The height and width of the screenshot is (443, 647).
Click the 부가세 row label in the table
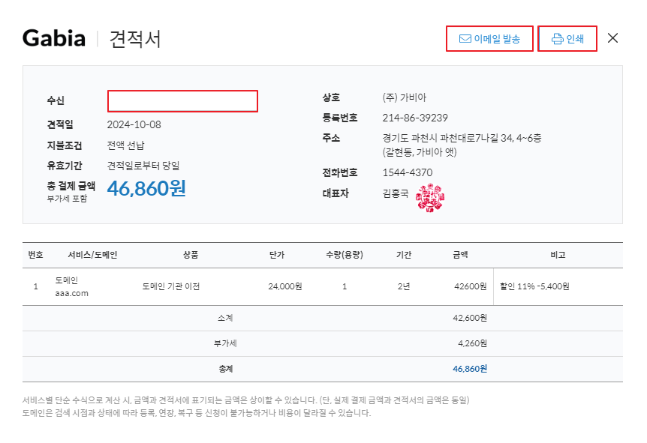tap(225, 344)
